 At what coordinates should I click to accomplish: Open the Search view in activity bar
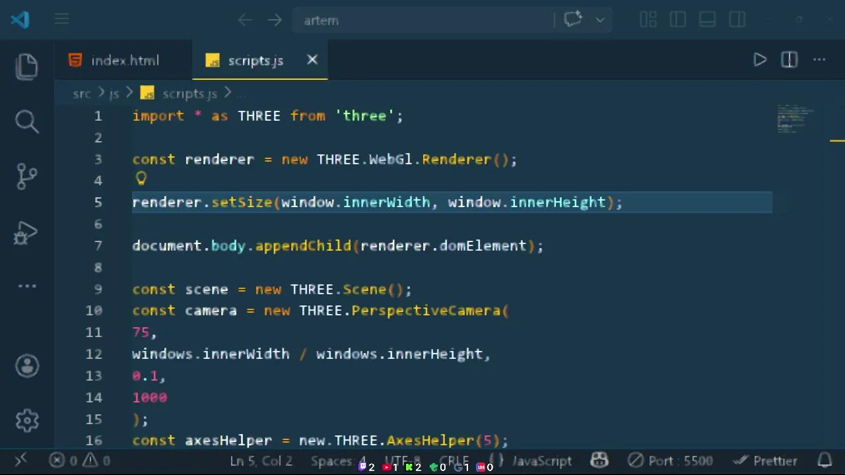(x=27, y=121)
